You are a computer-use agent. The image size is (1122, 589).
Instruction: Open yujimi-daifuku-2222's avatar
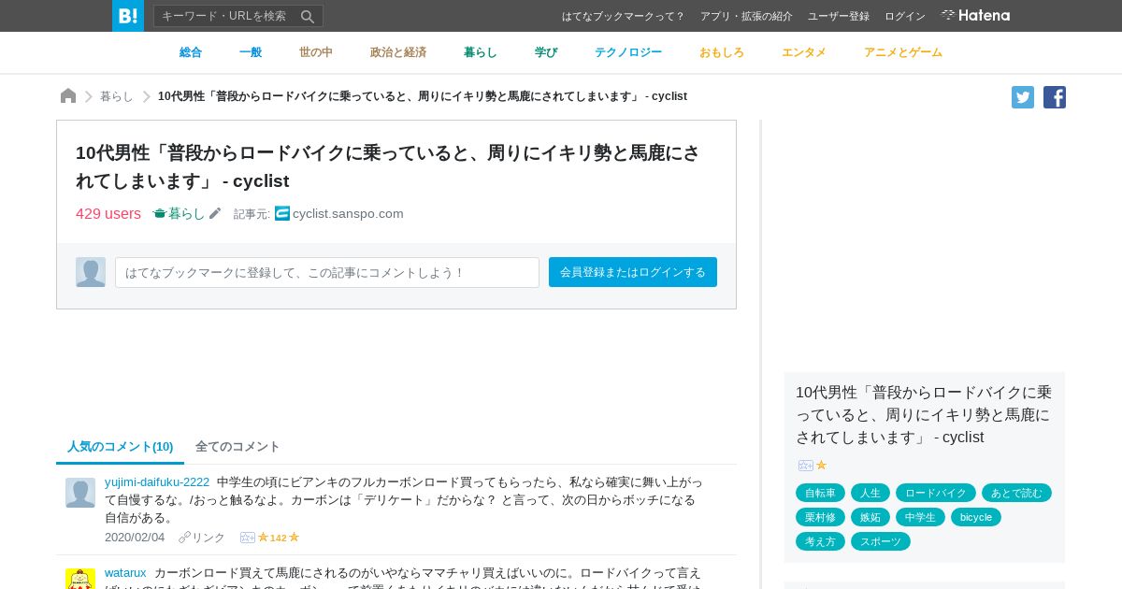pos(80,493)
